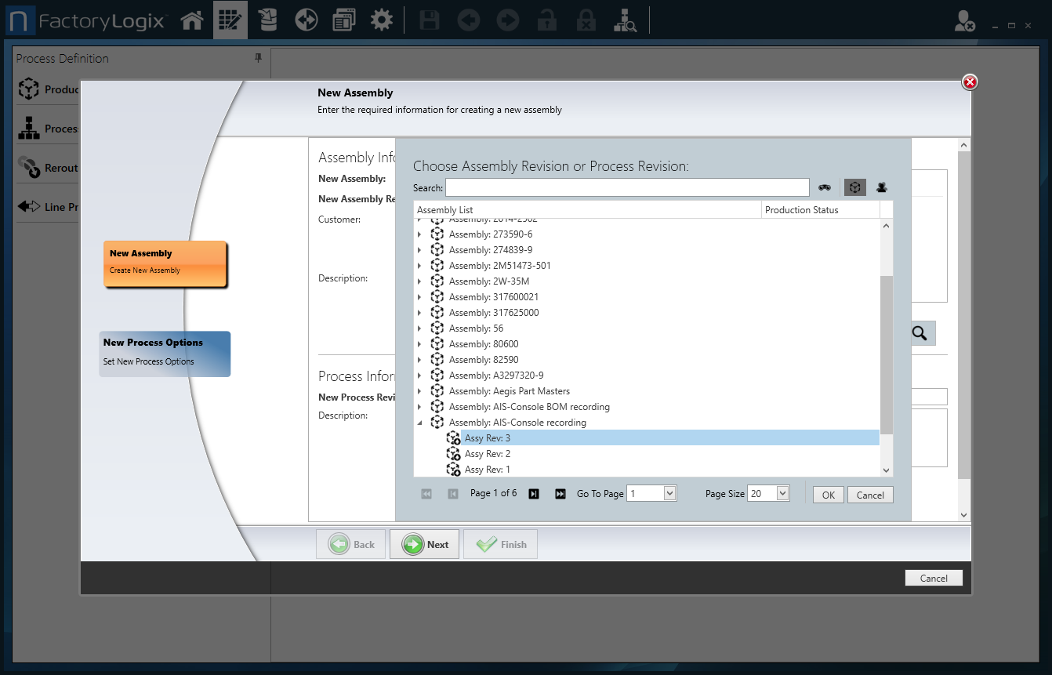Image resolution: width=1052 pixels, height=675 pixels.
Task: Click the FactoryLogix Home icon
Action: (x=192, y=20)
